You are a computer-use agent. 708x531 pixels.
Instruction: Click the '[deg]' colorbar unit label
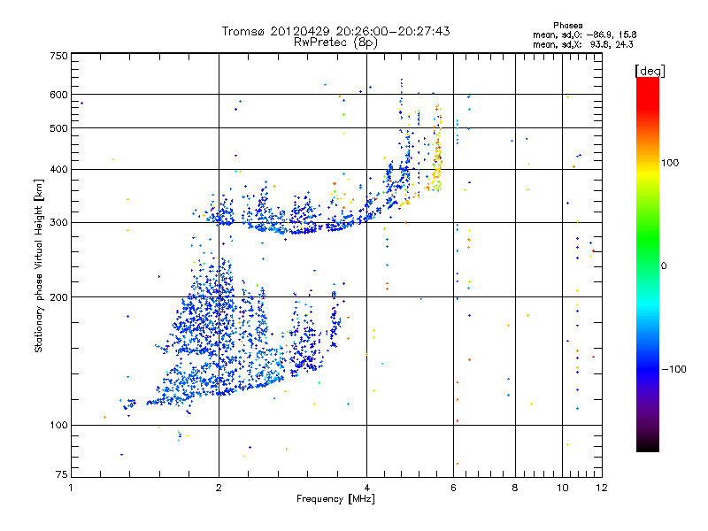(650, 71)
